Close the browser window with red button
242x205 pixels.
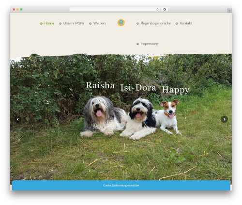[x=14, y=9]
